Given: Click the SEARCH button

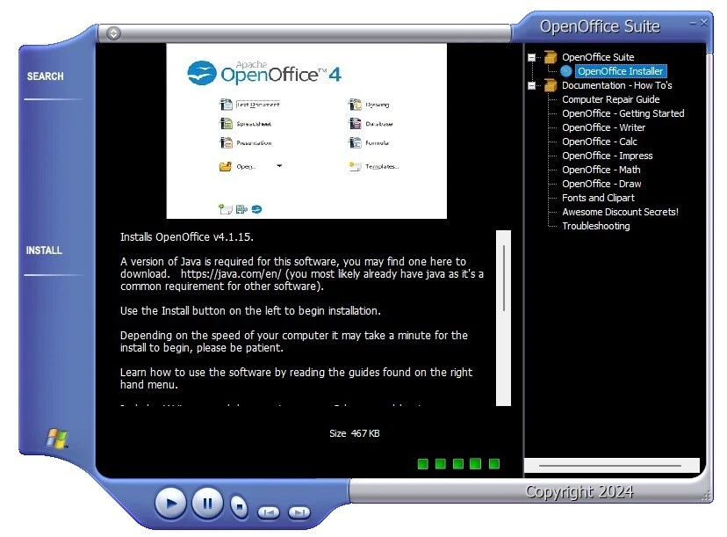Looking at the screenshot, I should pos(44,76).
